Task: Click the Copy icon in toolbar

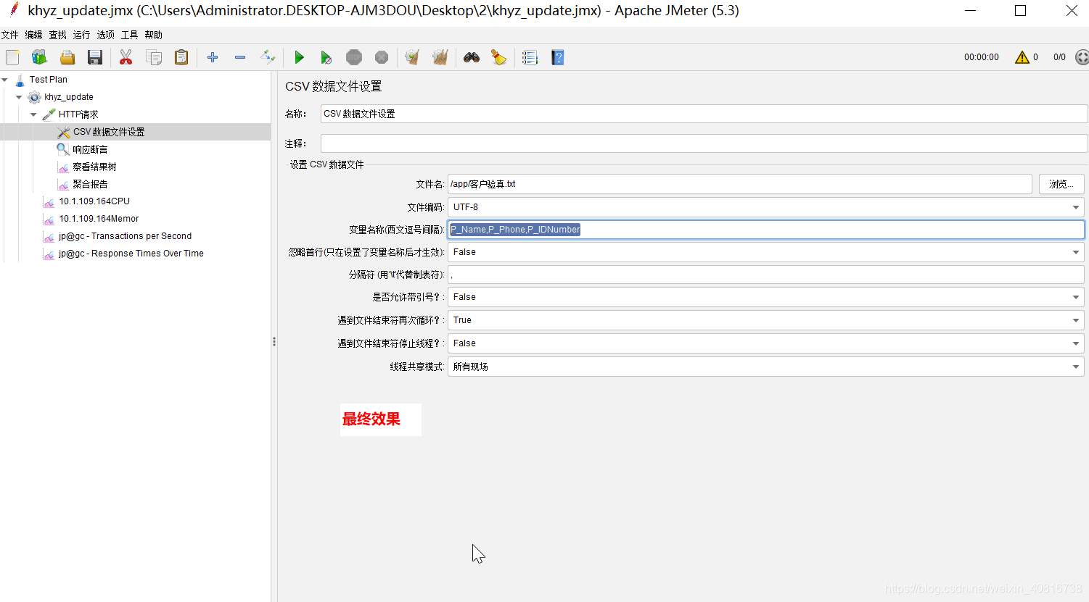Action: [x=154, y=57]
